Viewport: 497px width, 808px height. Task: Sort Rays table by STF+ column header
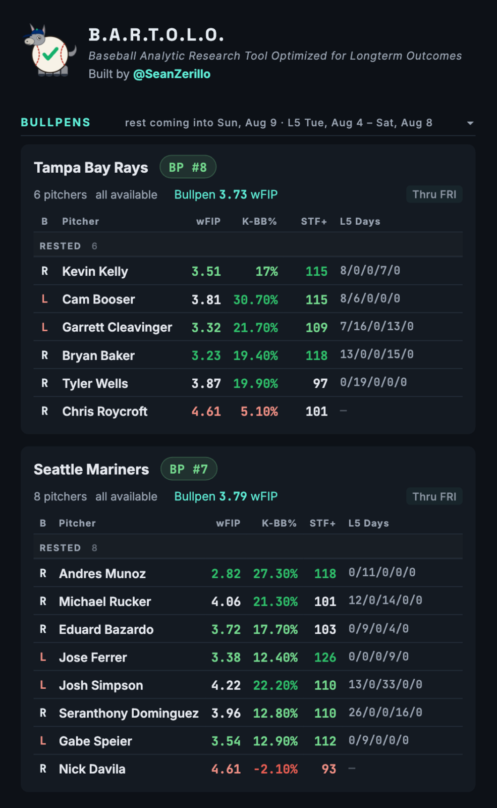(314, 222)
